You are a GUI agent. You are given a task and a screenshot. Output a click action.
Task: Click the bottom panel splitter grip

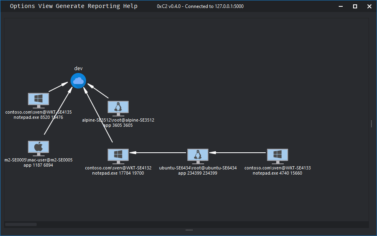[189, 230]
